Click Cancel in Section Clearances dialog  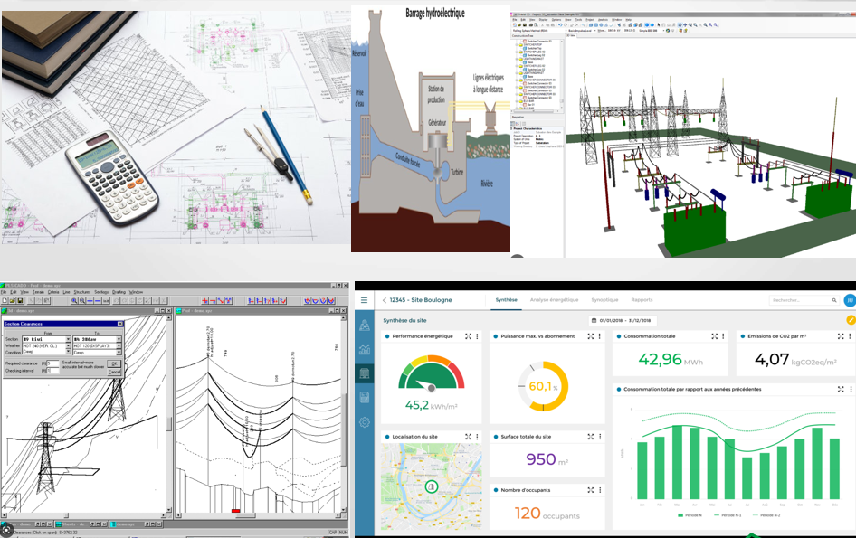[114, 372]
